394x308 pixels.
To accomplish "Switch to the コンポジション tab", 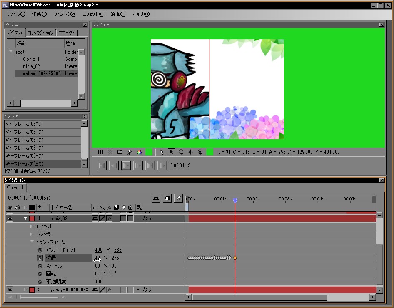I will coord(40,33).
